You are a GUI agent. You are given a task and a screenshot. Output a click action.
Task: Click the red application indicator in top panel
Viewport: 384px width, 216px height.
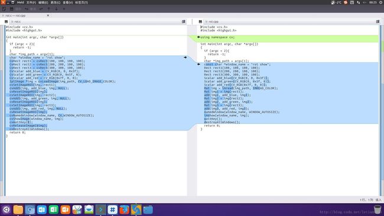tap(346, 2)
